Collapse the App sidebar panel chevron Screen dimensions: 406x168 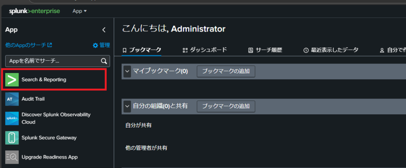pos(104,30)
